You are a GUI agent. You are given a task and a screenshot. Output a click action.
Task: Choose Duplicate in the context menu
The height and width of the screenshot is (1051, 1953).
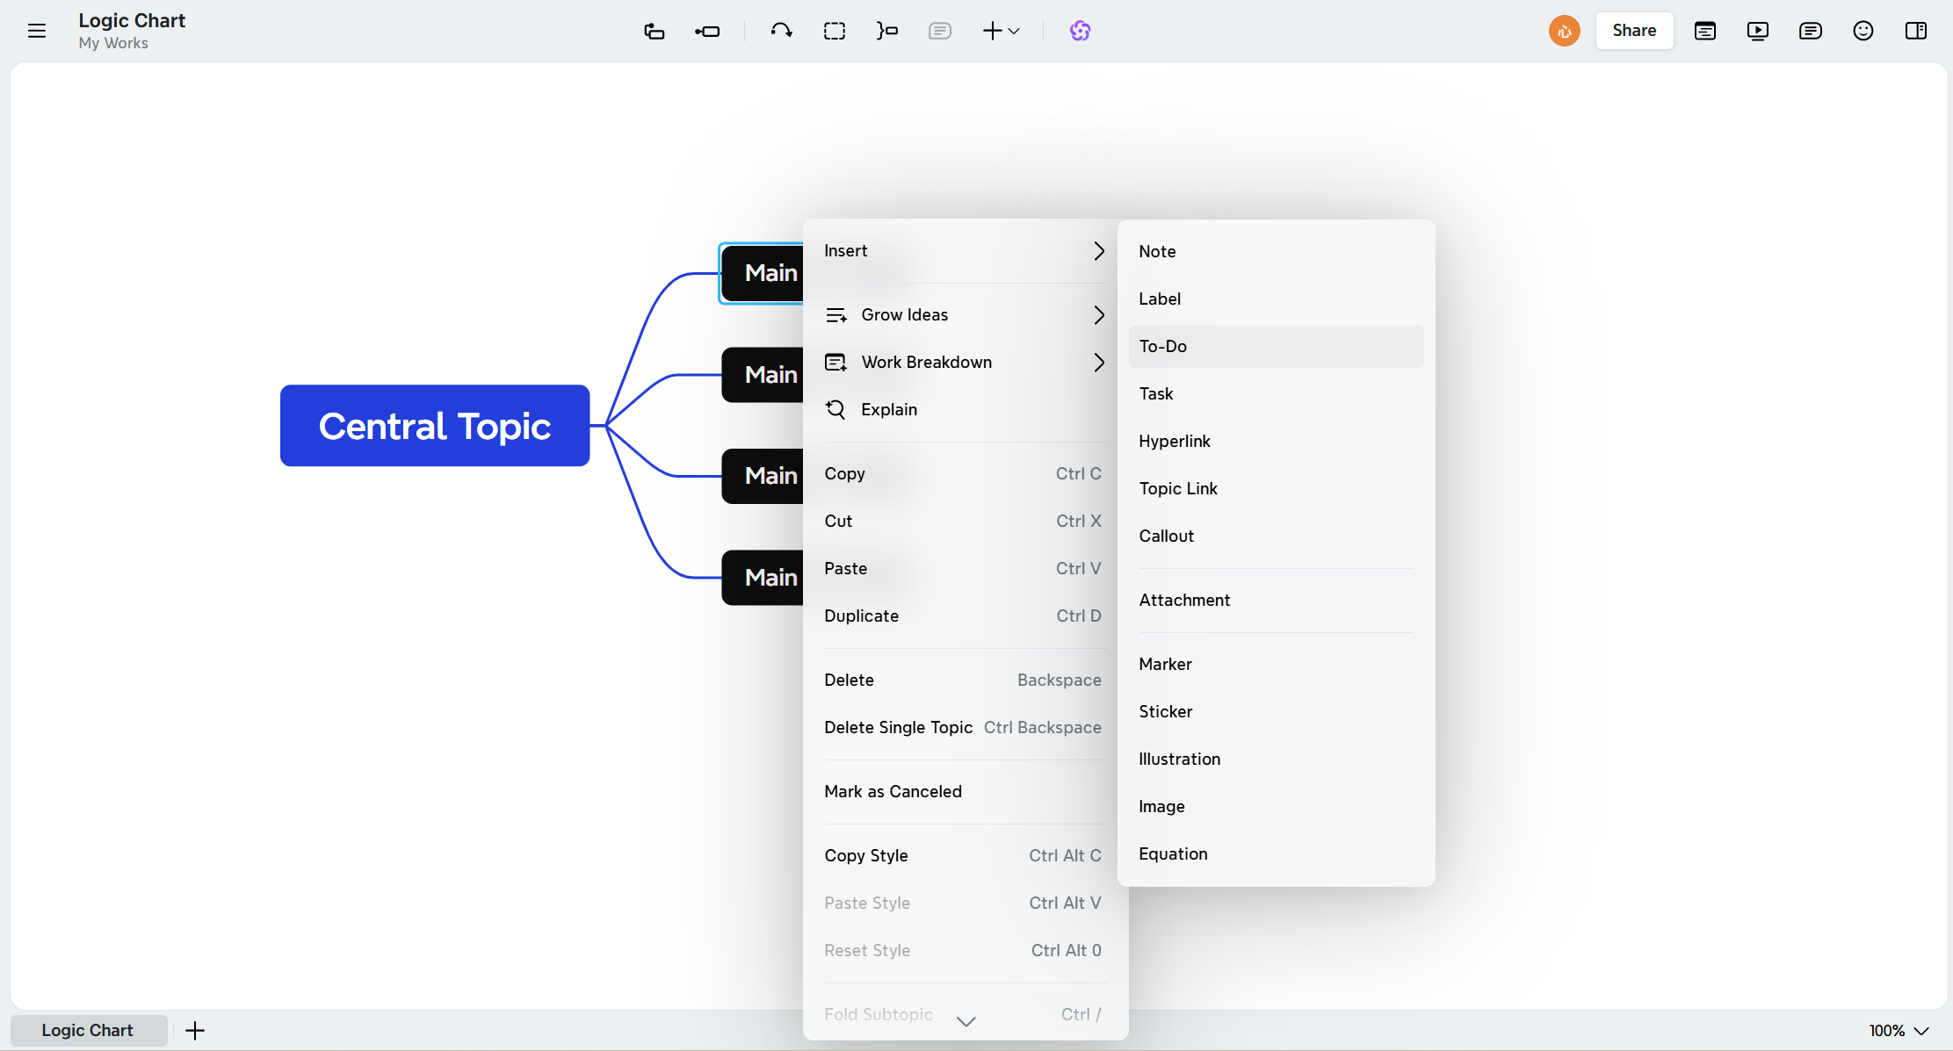tap(965, 616)
